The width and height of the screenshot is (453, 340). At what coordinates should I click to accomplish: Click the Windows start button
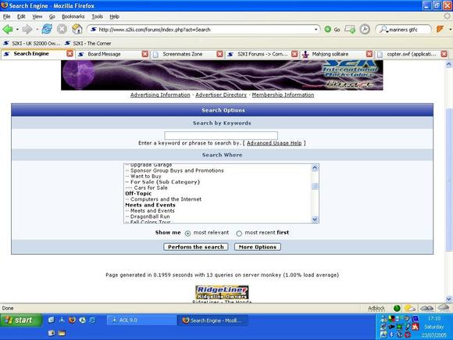click(x=21, y=320)
